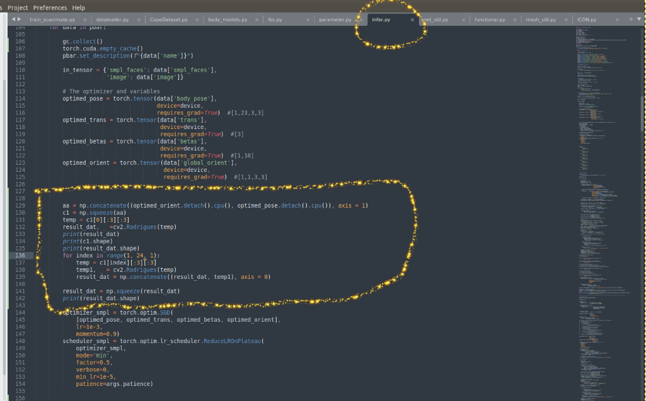646x401 pixels.
Task: Switch to the functional.py tab
Action: click(x=490, y=20)
